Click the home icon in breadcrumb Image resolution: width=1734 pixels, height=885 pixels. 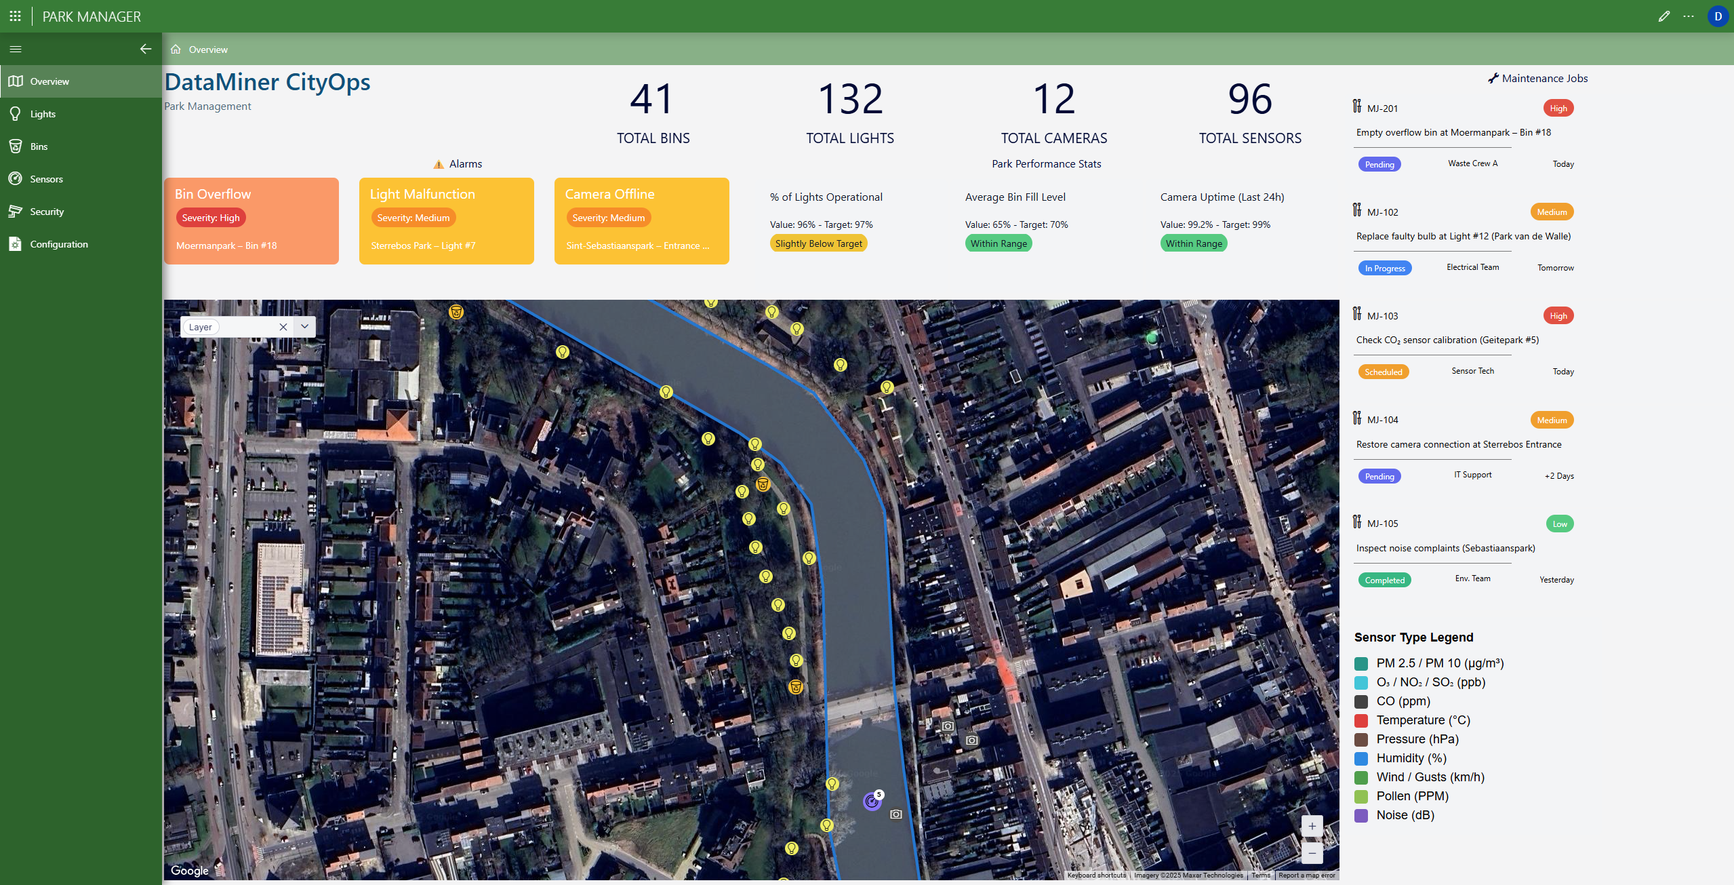[176, 50]
